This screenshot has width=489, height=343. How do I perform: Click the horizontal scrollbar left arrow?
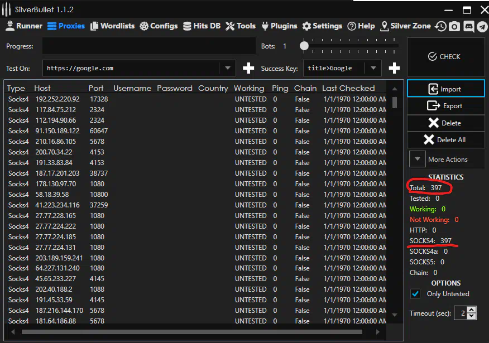13,332
